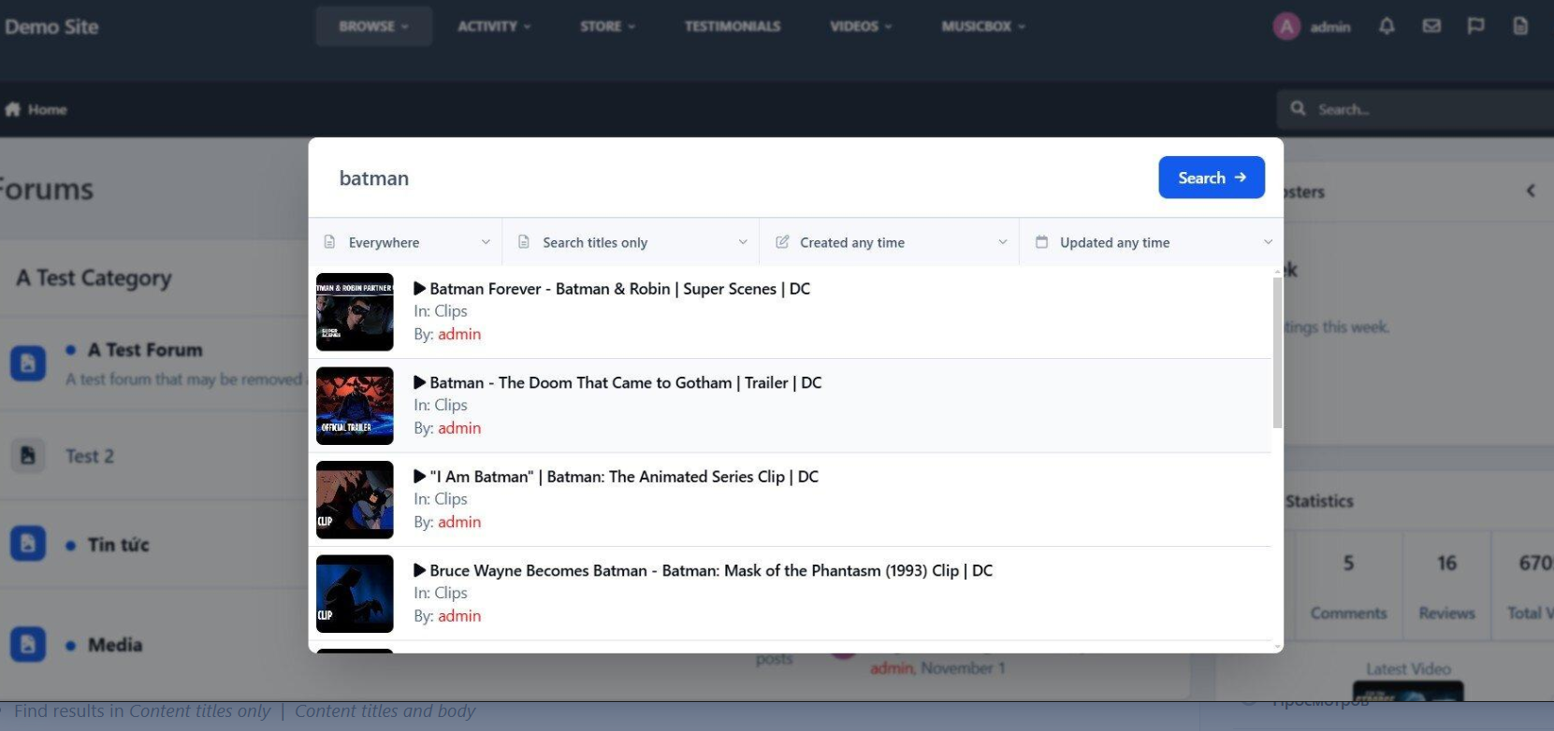Click the Home breadcrumb link
The width and height of the screenshot is (1554, 731).
pyautogui.click(x=47, y=109)
